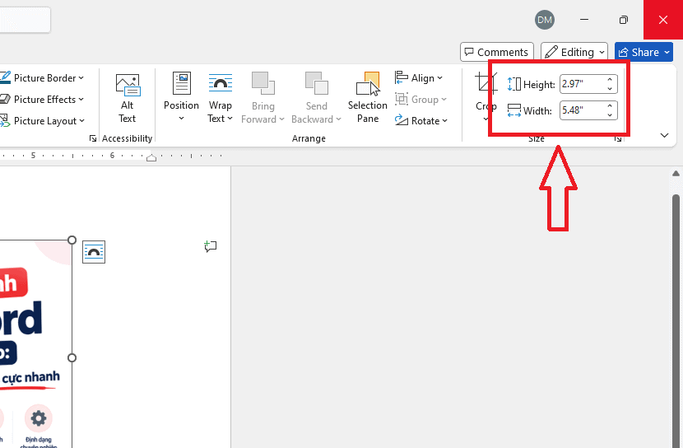Click the Picture Border pen icon
Image resolution: width=683 pixels, height=448 pixels.
5,78
